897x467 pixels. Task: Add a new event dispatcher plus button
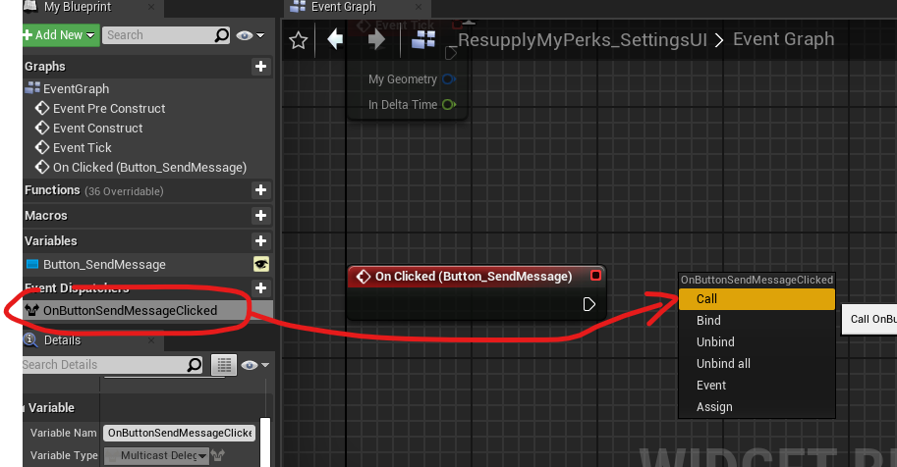click(260, 288)
